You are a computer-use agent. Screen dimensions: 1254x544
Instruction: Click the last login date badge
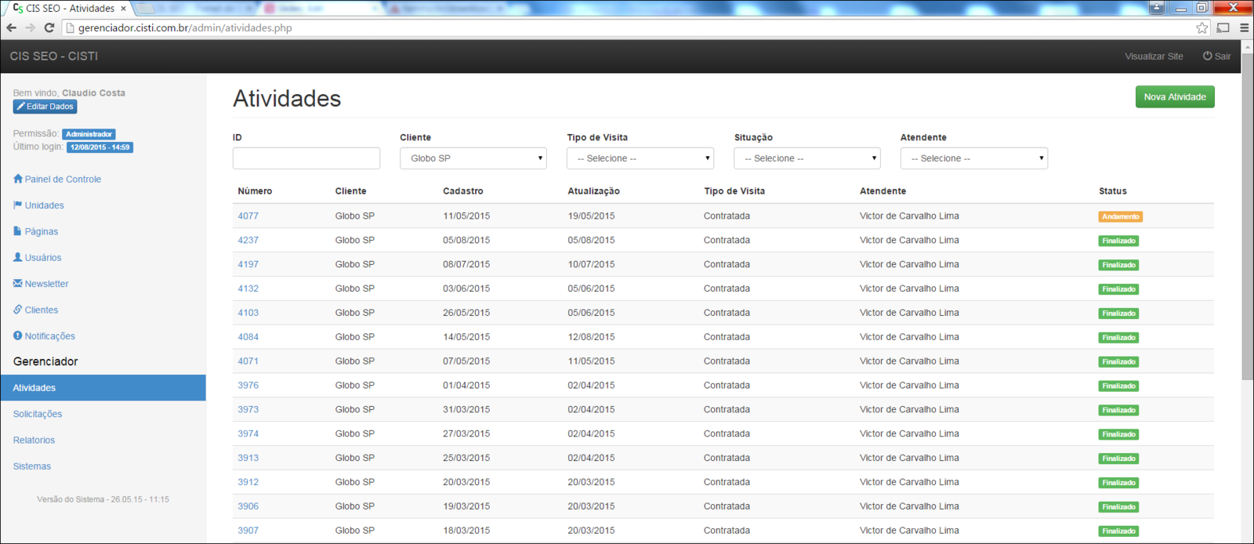pos(100,147)
